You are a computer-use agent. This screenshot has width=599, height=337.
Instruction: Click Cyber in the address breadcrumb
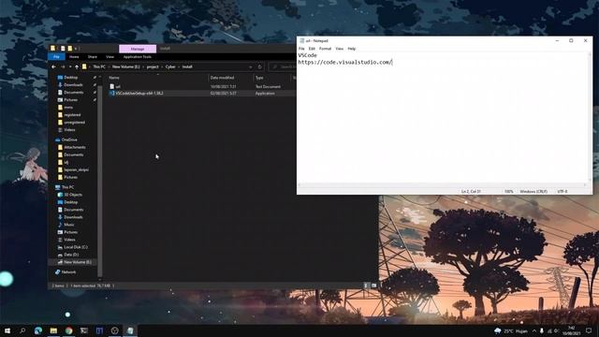click(x=170, y=66)
